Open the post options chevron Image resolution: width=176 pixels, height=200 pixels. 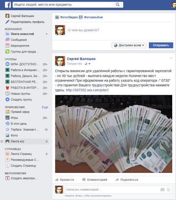click(x=171, y=58)
